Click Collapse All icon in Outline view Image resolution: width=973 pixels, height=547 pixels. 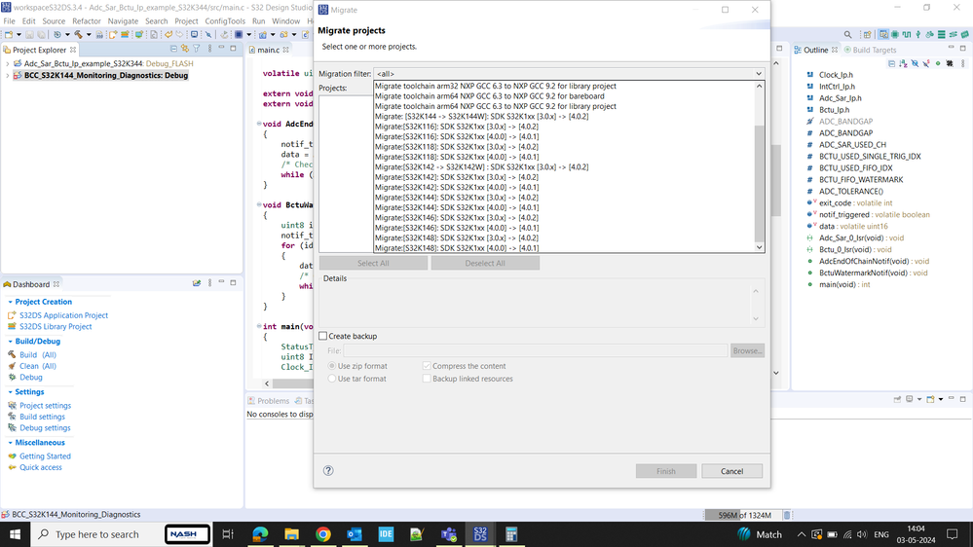point(892,63)
